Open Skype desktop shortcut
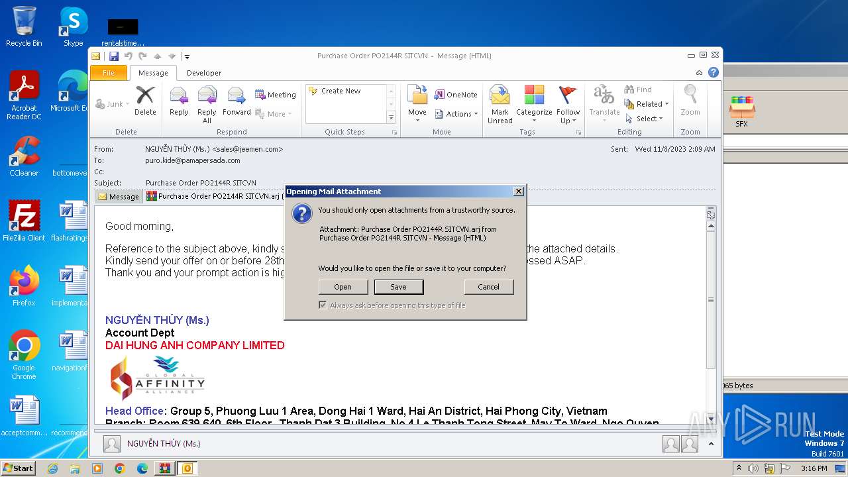Image resolution: width=848 pixels, height=477 pixels. click(73, 26)
